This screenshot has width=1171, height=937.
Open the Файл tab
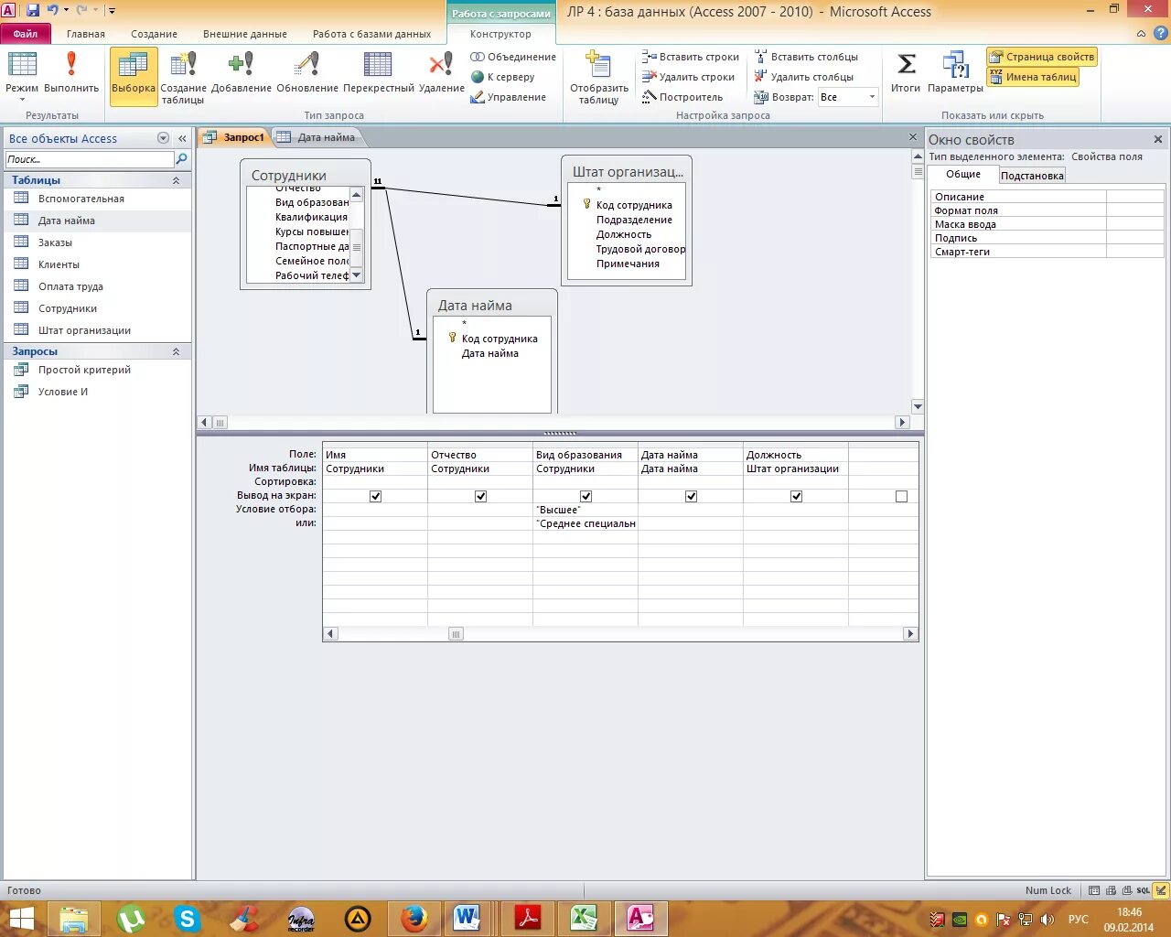26,34
